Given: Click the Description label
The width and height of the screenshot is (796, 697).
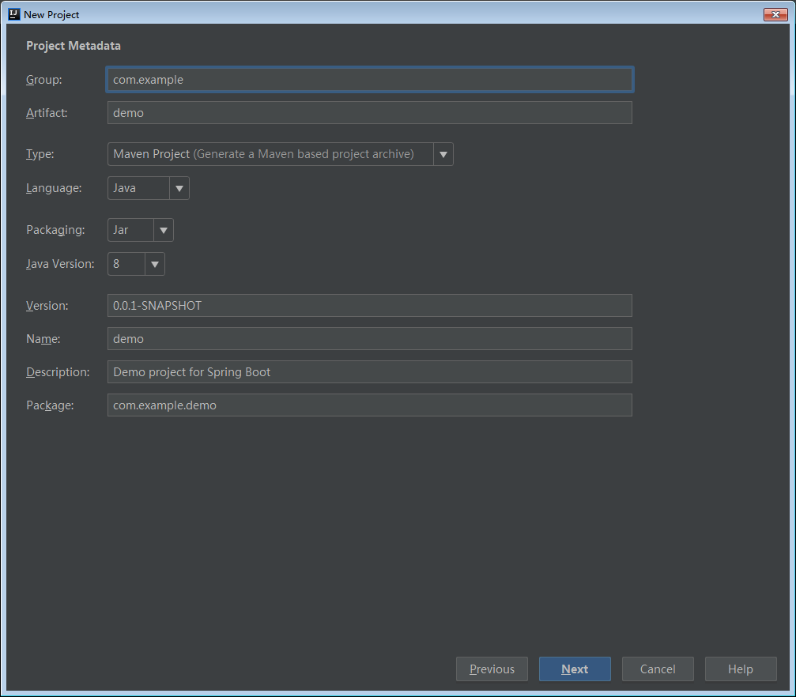Looking at the screenshot, I should click(x=58, y=372).
